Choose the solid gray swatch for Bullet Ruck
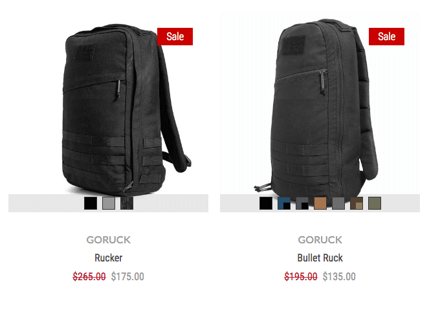This screenshot has height=310, width=429. click(x=338, y=203)
